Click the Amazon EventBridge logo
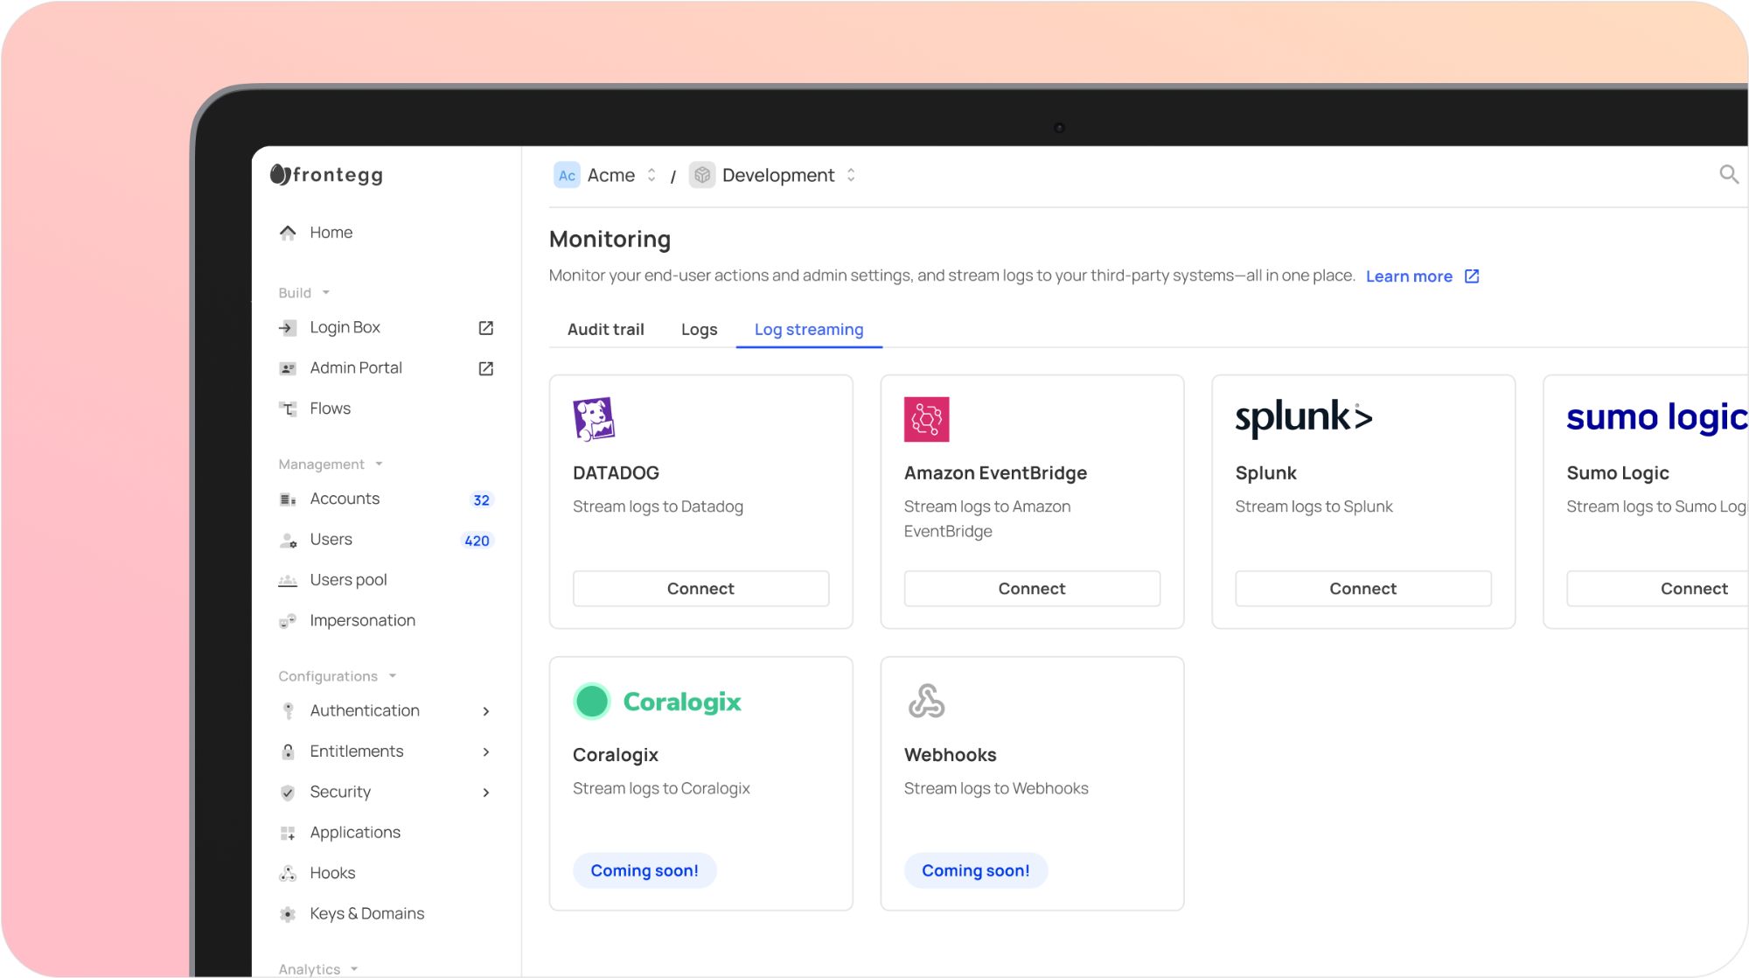Screen dimensions: 1749x978 [x=926, y=420]
